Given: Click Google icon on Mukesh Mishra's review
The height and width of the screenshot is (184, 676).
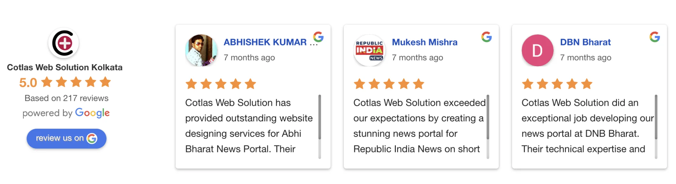Looking at the screenshot, I should point(486,37).
